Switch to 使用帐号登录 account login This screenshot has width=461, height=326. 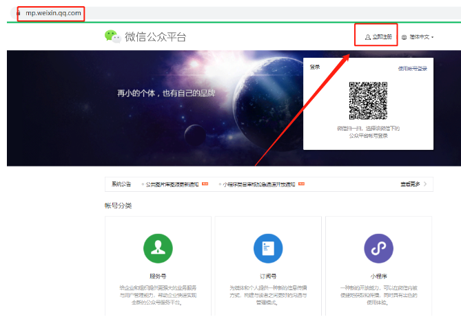pos(412,69)
